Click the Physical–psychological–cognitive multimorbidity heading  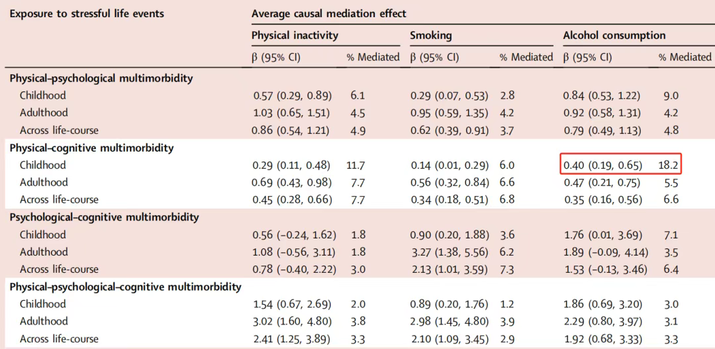(125, 287)
